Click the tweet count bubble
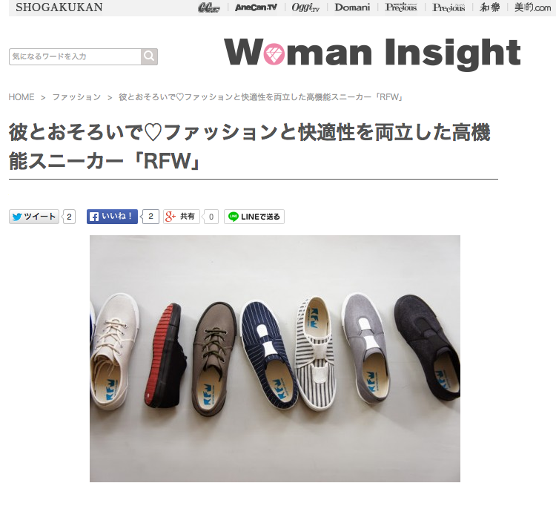 [x=69, y=217]
